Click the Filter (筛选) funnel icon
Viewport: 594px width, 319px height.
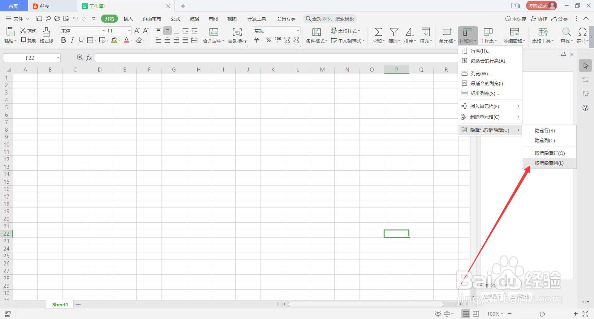[394, 32]
